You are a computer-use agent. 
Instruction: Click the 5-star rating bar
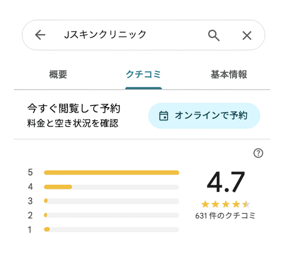tap(111, 173)
